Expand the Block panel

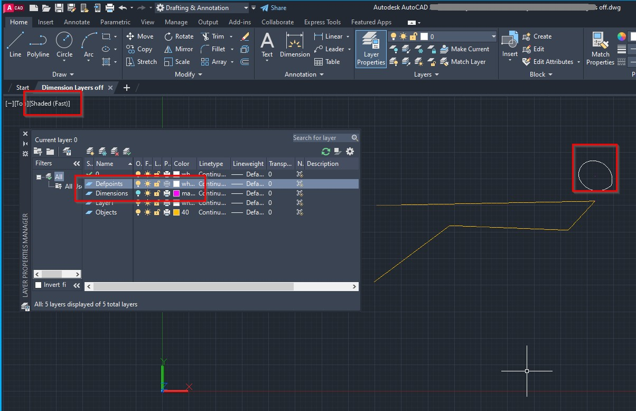[541, 74]
